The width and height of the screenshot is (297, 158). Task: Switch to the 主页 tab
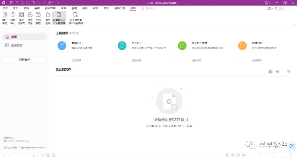(16, 8)
